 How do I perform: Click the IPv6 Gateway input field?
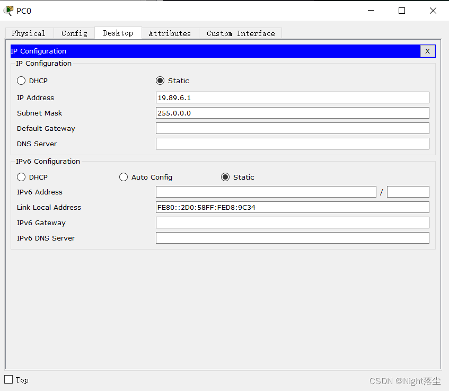coord(293,223)
